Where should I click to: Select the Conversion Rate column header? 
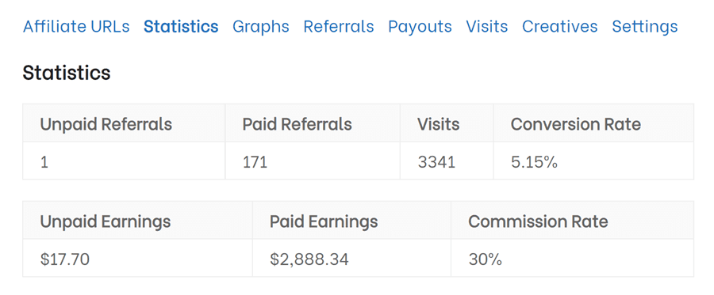coord(576,124)
